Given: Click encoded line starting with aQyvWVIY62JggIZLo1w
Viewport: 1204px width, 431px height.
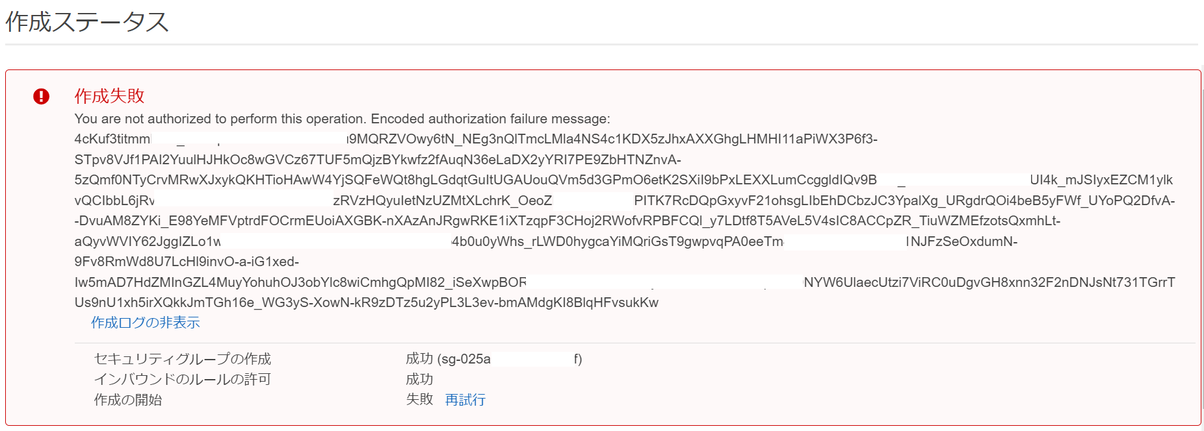Looking at the screenshot, I should coord(545,241).
